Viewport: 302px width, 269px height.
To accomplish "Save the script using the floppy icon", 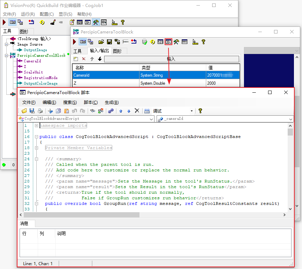I will pos(32,111).
